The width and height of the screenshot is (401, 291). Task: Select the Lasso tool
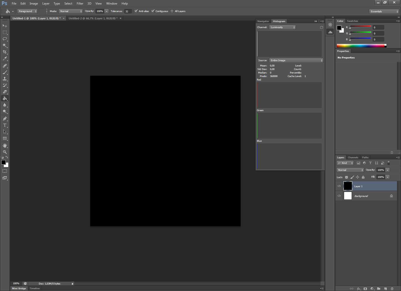click(5, 39)
